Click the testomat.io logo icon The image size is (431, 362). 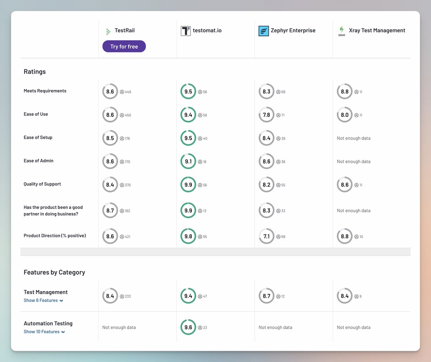(x=186, y=31)
